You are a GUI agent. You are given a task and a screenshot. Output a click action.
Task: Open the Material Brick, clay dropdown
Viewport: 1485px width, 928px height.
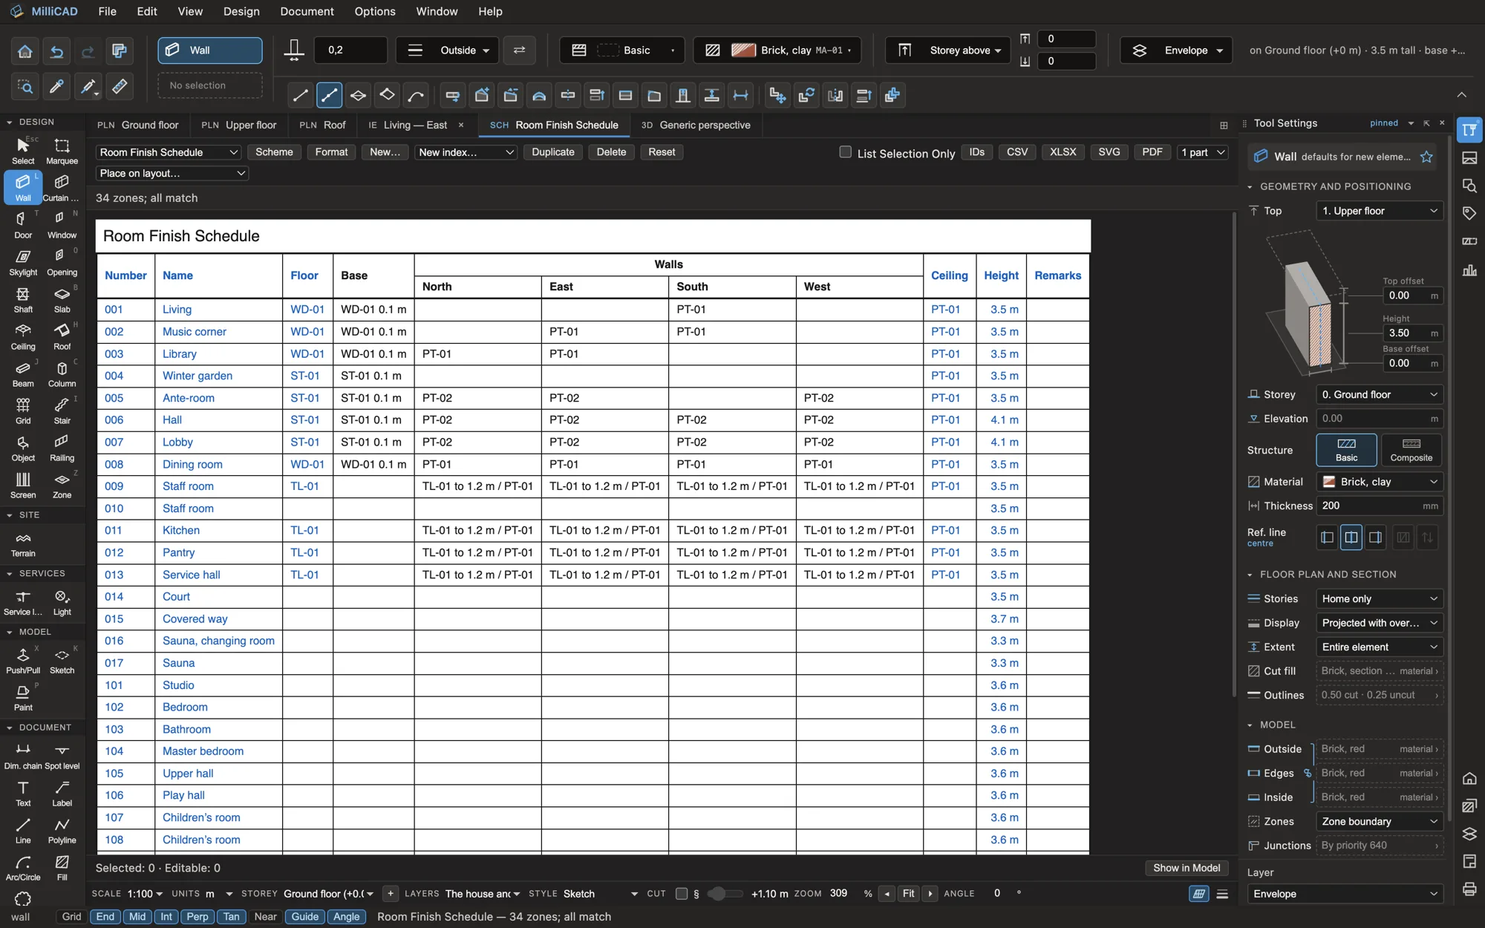point(1380,482)
